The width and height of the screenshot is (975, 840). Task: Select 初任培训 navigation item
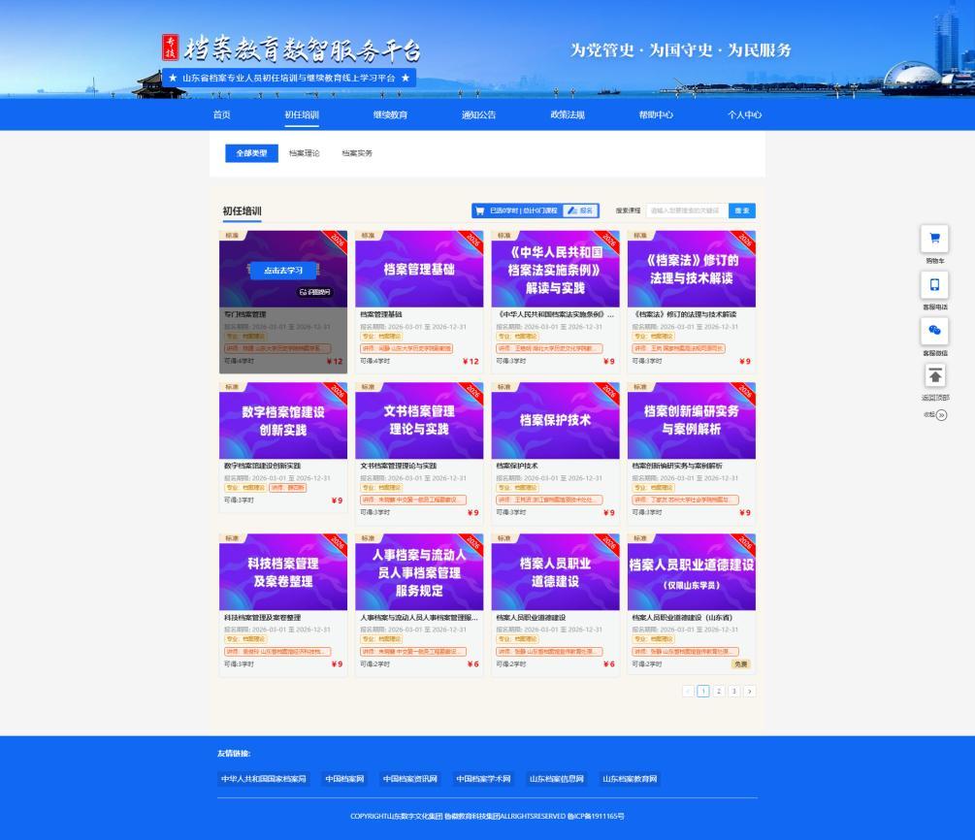point(302,115)
